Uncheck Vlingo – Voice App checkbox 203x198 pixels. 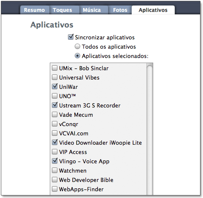point(54,161)
